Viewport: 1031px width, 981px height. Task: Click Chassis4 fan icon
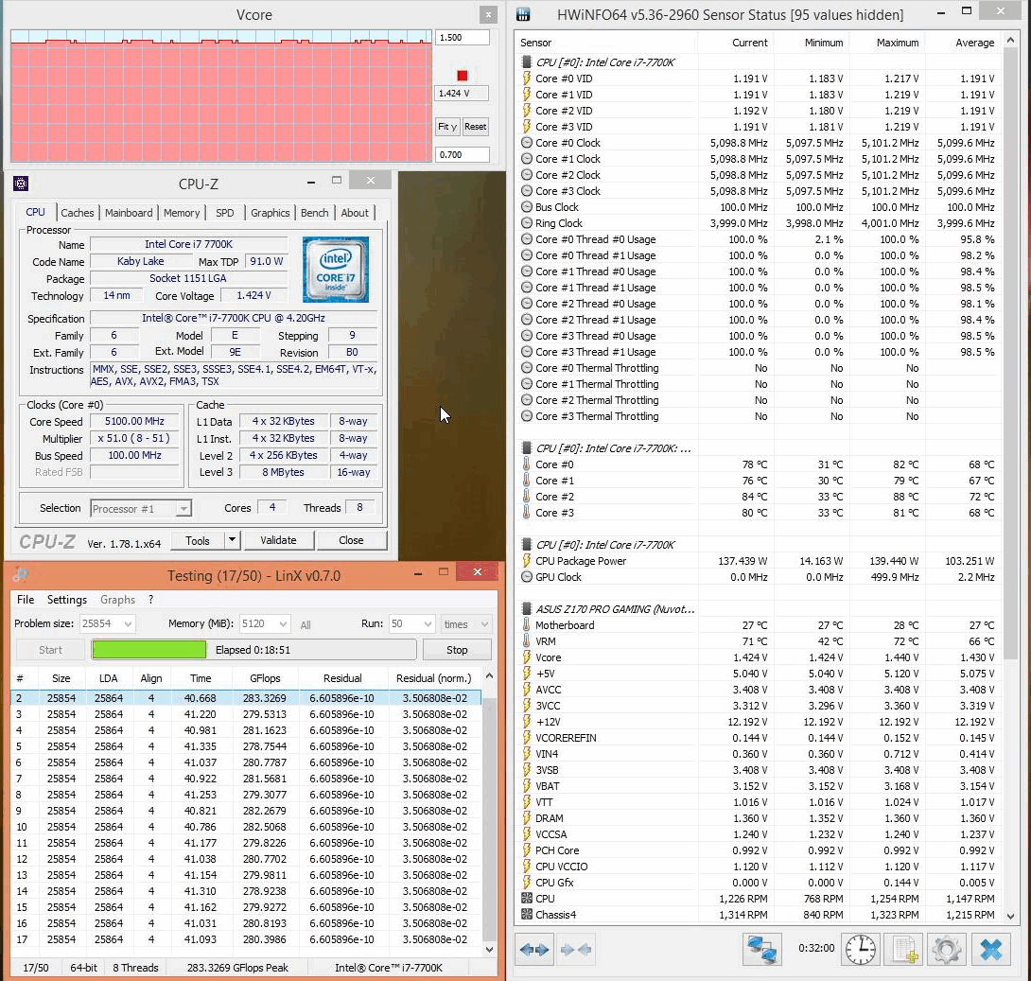[527, 915]
